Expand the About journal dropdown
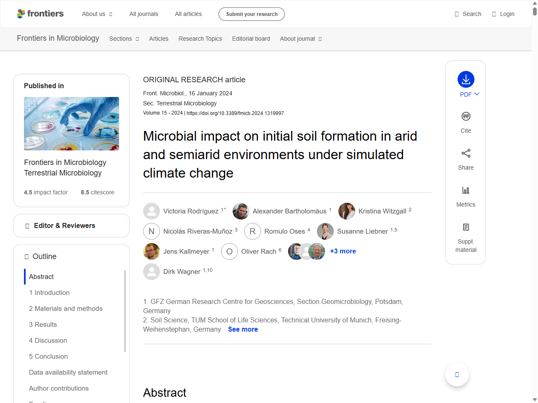This screenshot has width=538, height=403. pos(301,39)
